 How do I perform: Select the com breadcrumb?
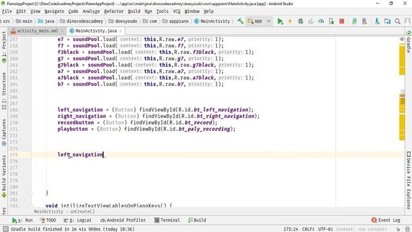coord(150,21)
